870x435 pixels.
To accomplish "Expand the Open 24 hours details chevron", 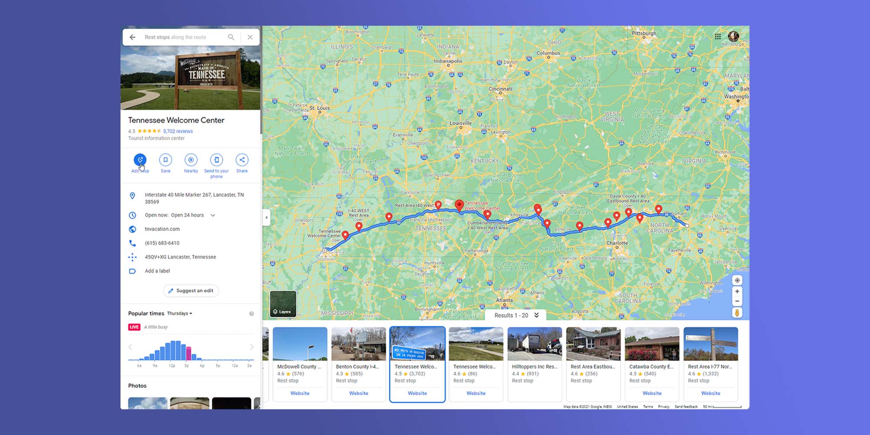I will click(x=212, y=215).
